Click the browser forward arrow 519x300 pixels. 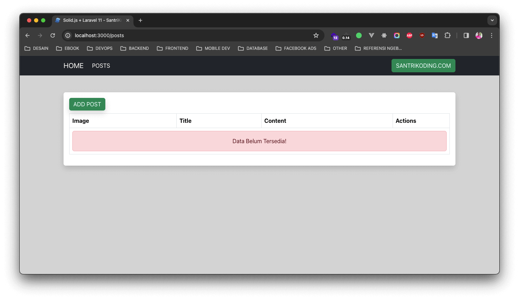40,35
